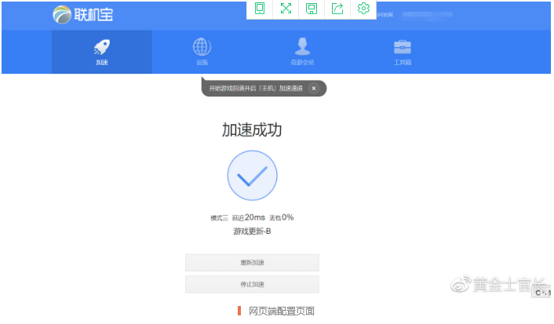Viewport: 554px width, 324px height.
Task: Click the green save disk icon
Action: (312, 9)
